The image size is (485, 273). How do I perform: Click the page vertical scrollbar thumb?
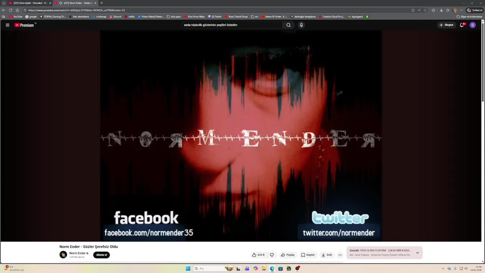click(483, 63)
